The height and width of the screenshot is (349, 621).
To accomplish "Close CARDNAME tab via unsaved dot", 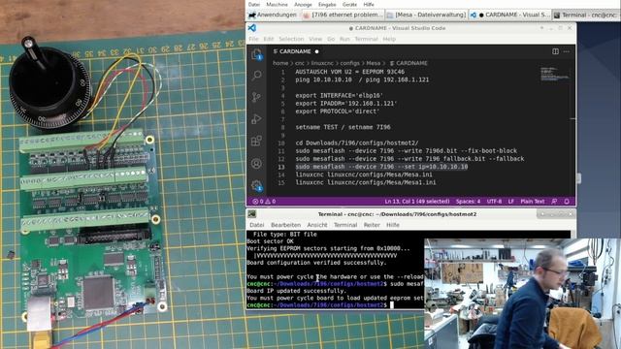I will point(316,51).
